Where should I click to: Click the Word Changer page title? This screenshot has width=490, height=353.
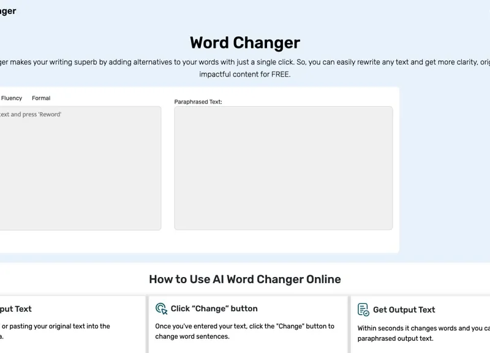[244, 43]
